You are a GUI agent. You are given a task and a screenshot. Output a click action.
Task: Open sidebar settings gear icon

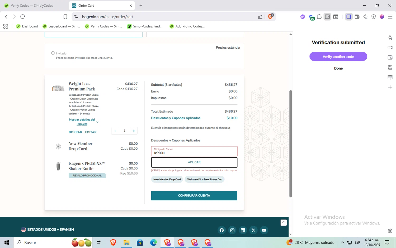390,231
